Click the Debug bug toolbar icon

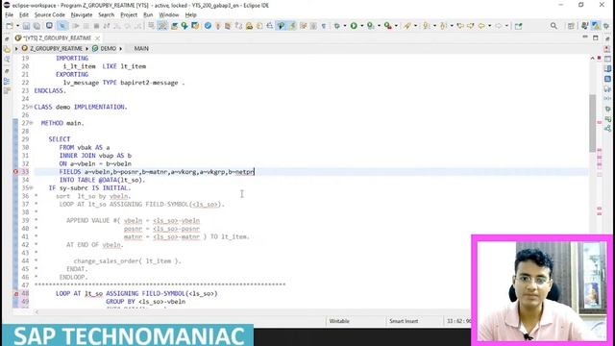pos(337,26)
